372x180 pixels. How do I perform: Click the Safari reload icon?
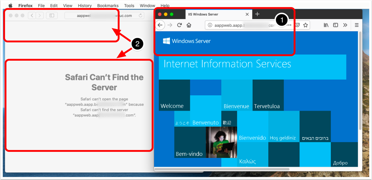tap(141, 16)
